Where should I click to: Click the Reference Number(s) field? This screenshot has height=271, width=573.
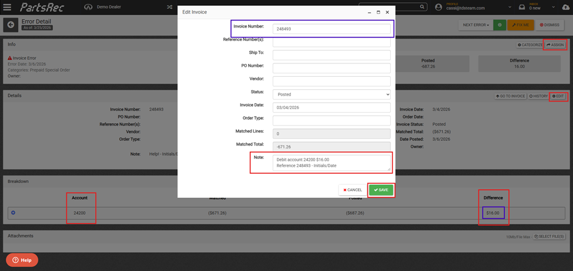(x=331, y=42)
